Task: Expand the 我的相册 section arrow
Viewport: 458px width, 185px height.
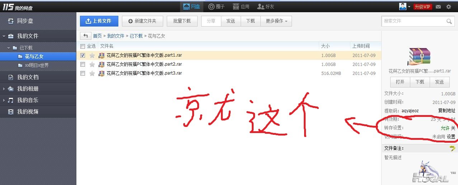Action: coord(4,89)
